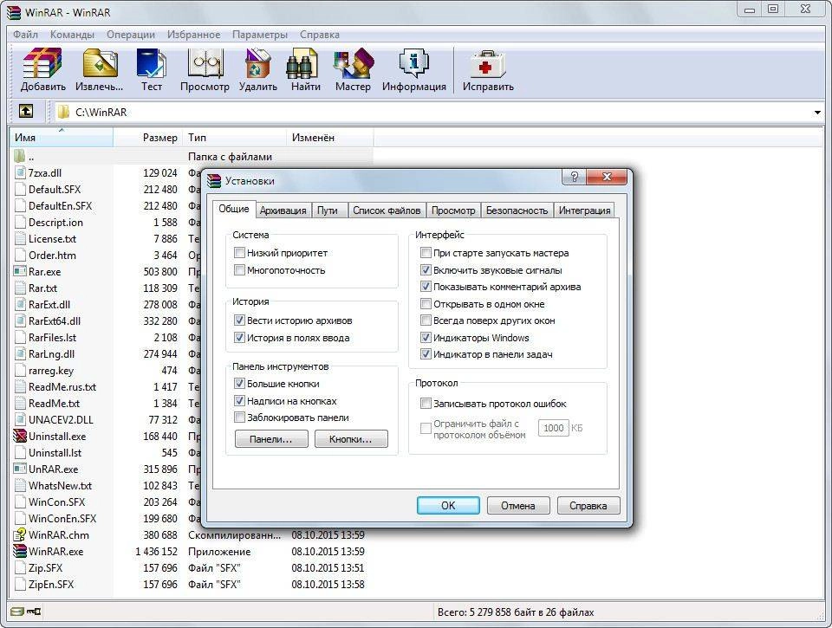Image resolution: width=832 pixels, height=628 pixels.
Task: Click the Справка button in dialog
Action: (588, 506)
